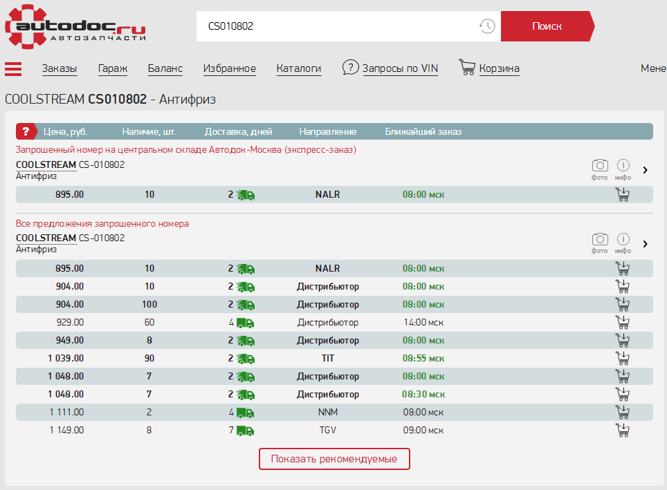This screenshot has width=667, height=490.
Task: Open the red hamburger menu
Action: click(13, 69)
